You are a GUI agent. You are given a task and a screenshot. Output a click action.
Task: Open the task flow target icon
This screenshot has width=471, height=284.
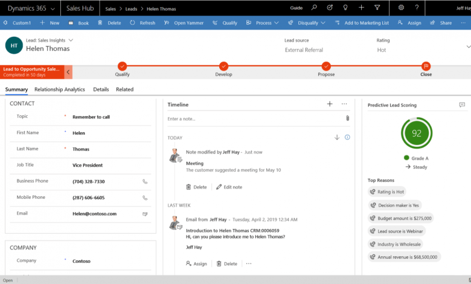(330, 7)
